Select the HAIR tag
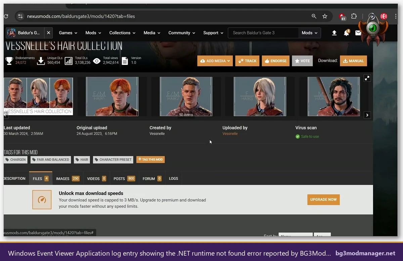 coord(82,159)
